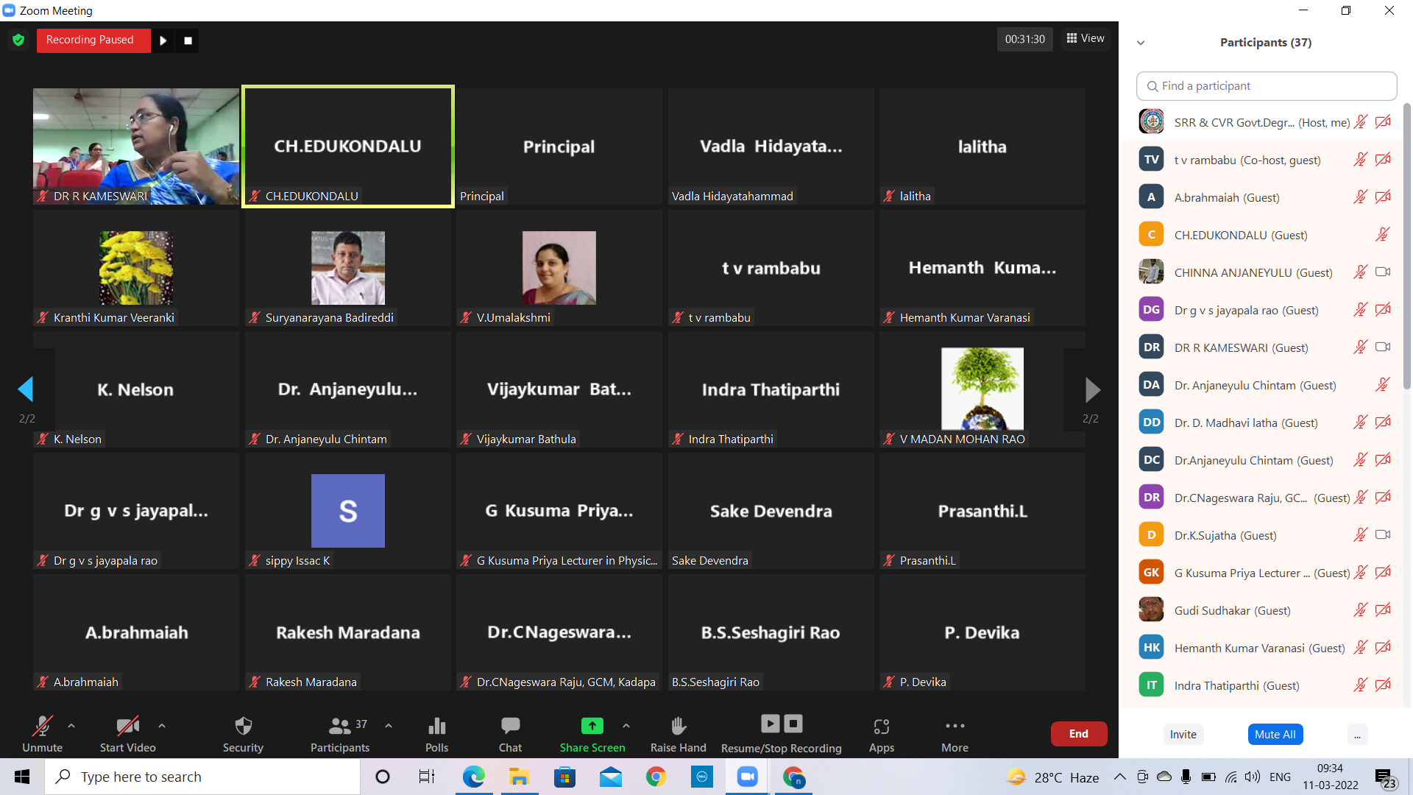Open the More options menu
This screenshot has width=1413, height=795.
pyautogui.click(x=955, y=727)
